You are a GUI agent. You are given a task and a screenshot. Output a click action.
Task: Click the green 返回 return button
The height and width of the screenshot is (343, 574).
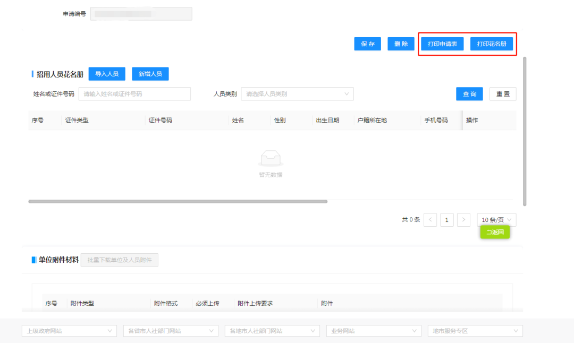(495, 232)
